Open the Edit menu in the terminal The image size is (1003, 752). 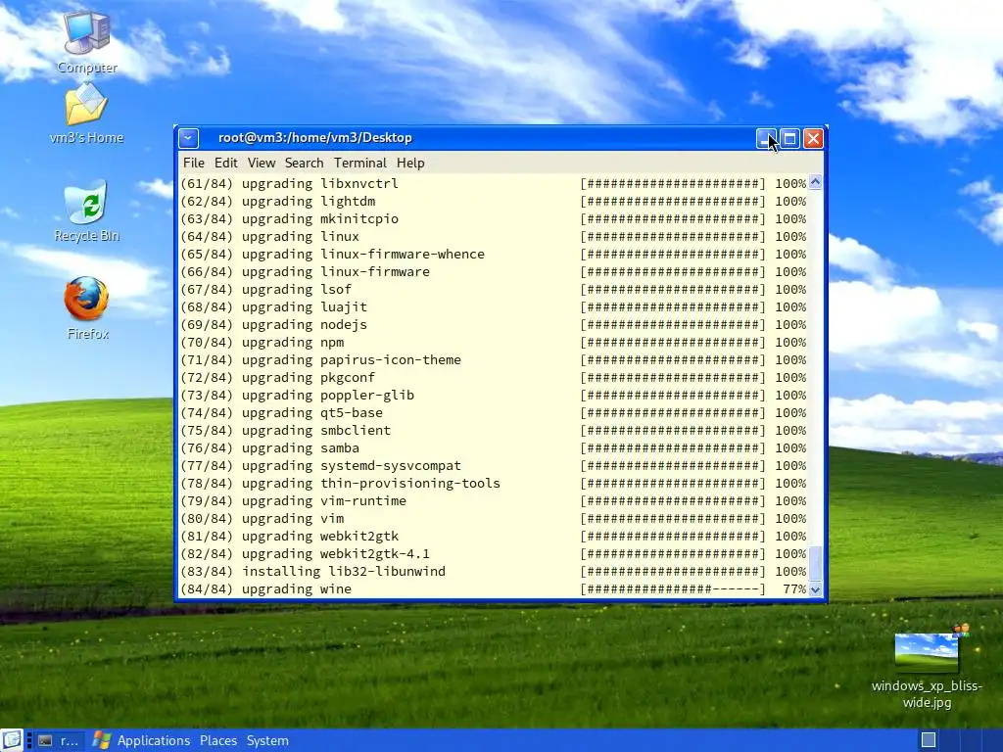tap(226, 164)
